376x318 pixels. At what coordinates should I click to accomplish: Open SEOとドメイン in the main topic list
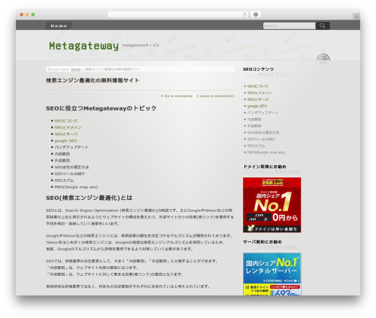point(68,128)
